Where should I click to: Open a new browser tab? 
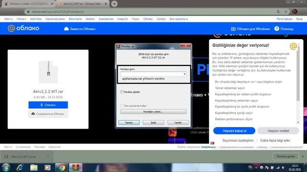click(114, 4)
